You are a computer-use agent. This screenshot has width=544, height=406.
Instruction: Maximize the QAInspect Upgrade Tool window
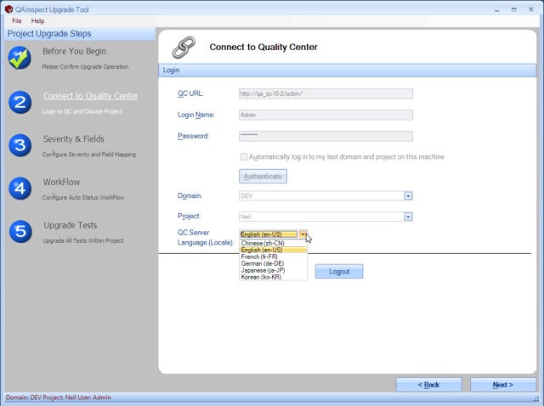point(513,9)
